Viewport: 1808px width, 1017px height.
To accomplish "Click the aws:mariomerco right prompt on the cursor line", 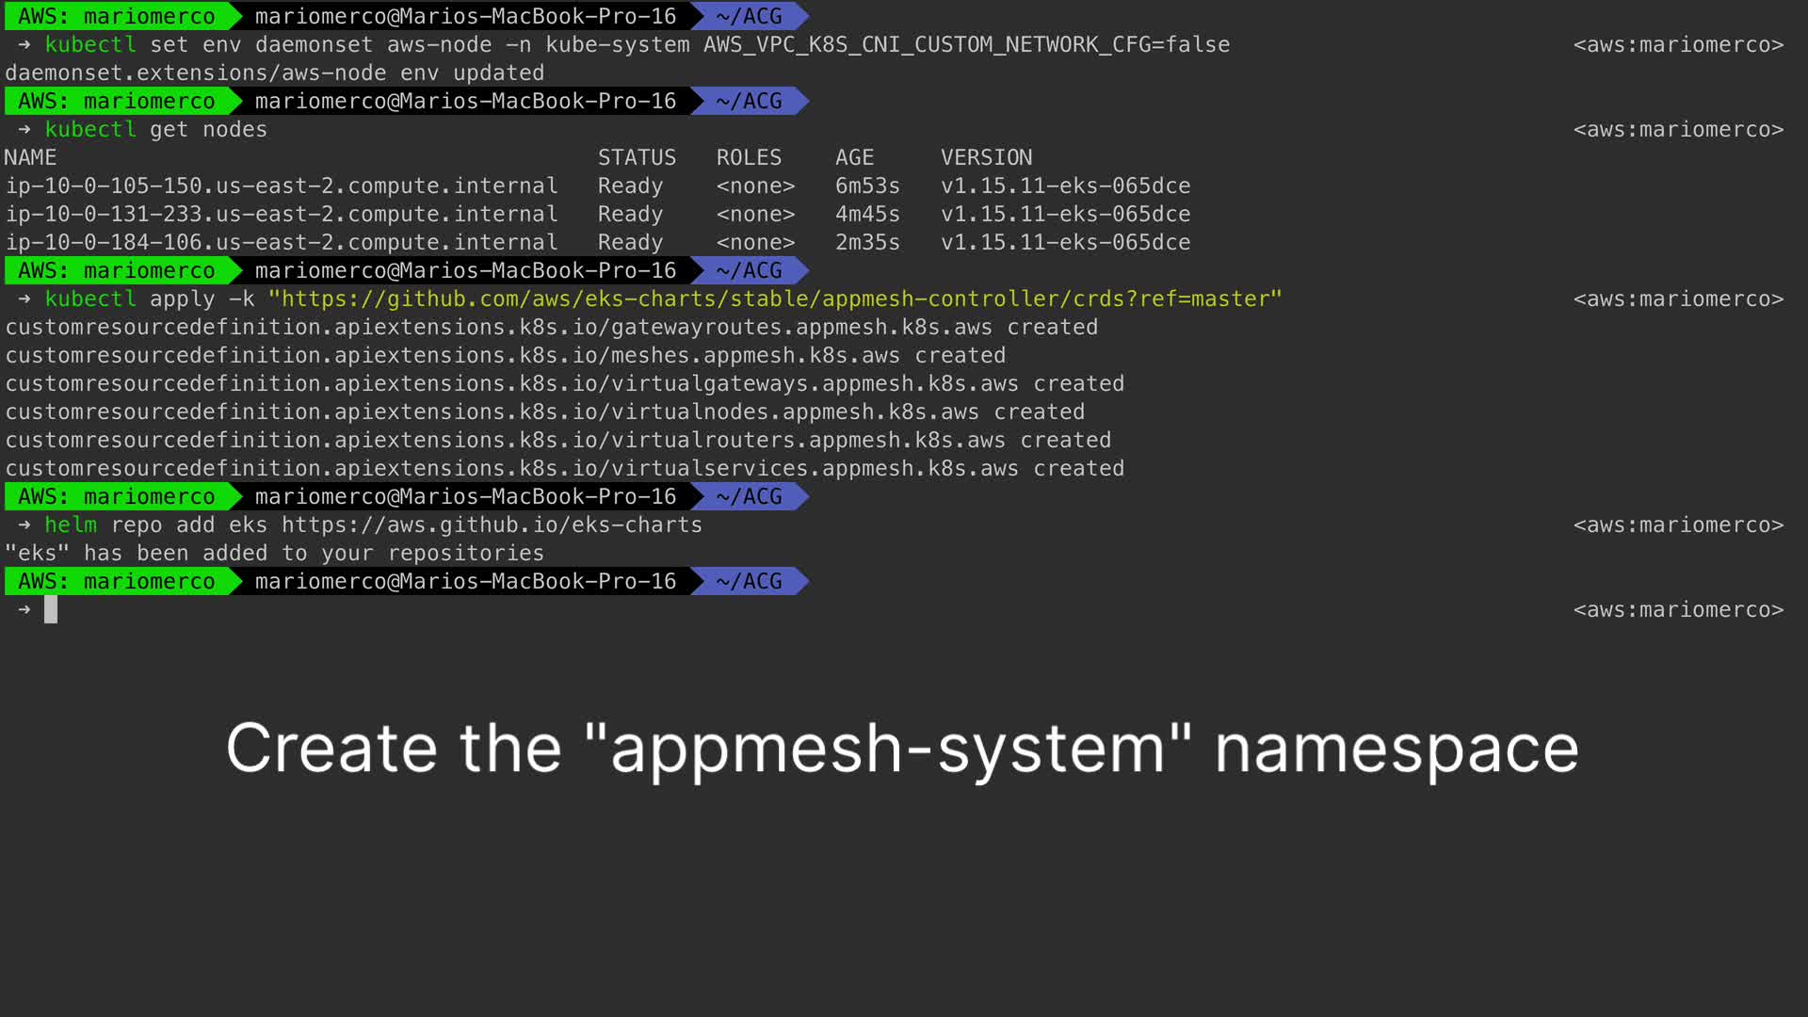I will (x=1677, y=610).
